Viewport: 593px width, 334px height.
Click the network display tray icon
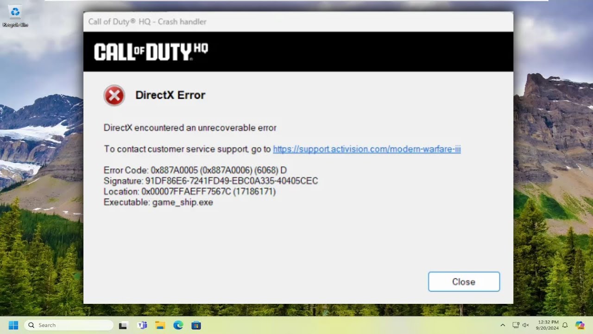pos(516,325)
